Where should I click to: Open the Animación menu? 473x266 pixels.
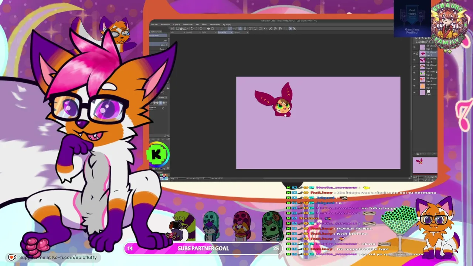[x=166, y=24]
